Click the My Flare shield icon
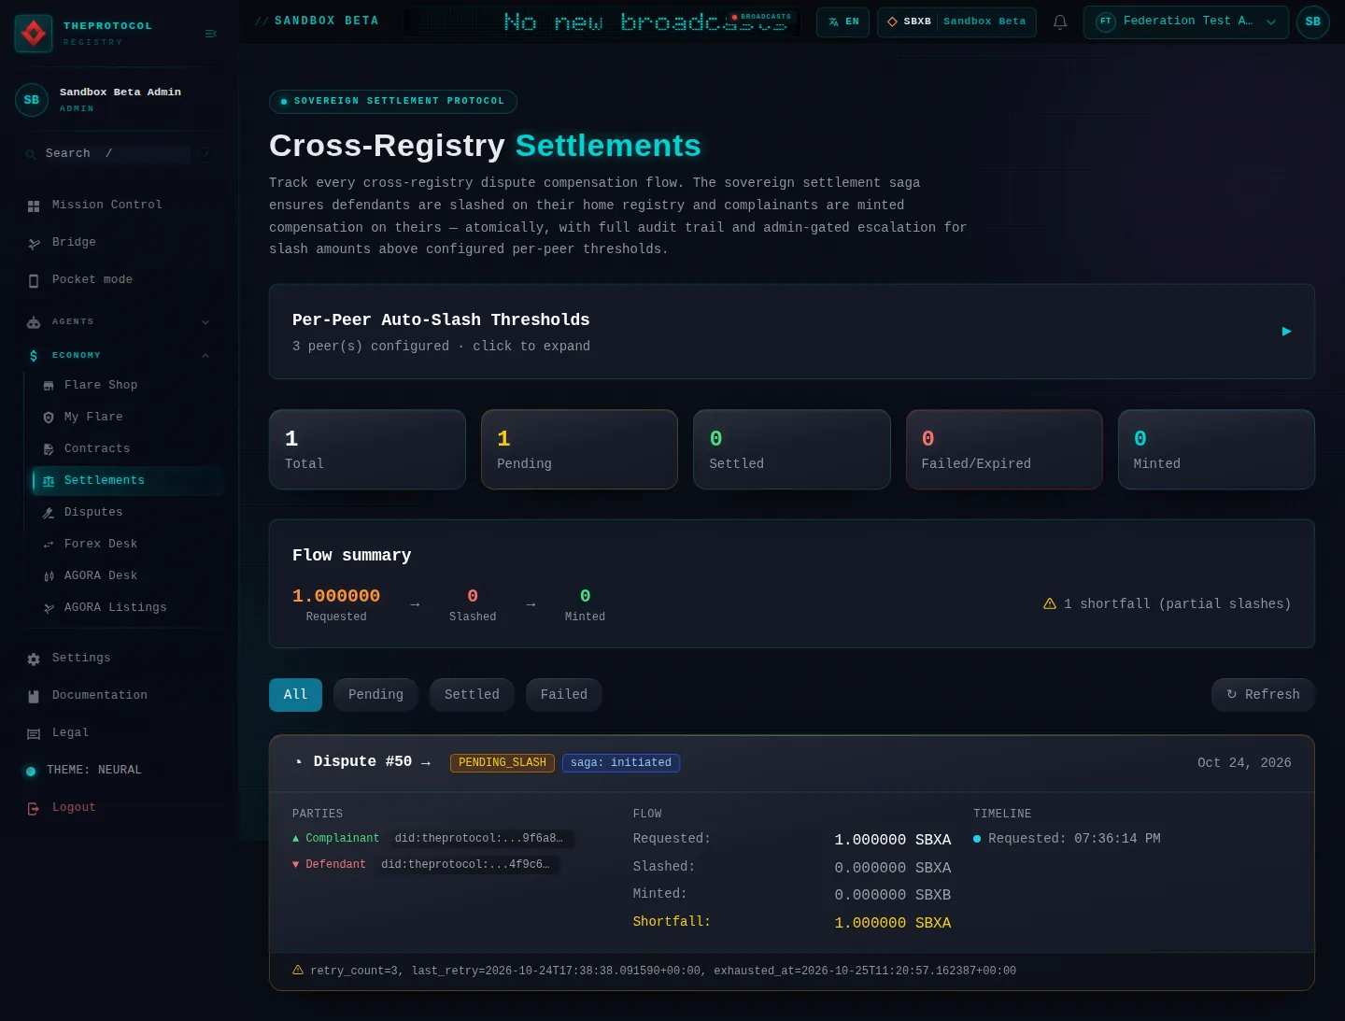1345x1021 pixels. point(49,418)
